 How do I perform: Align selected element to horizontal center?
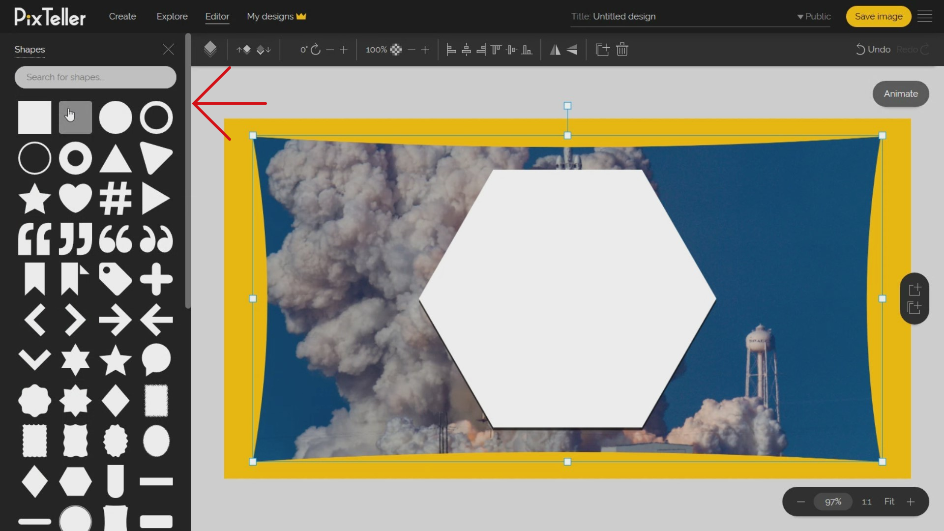466,50
